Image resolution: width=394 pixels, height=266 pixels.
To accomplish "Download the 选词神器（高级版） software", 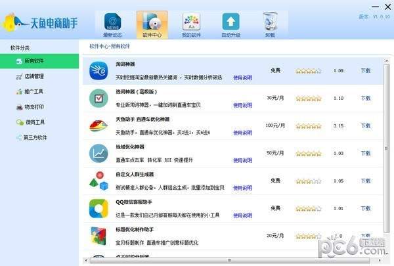I will point(366,98).
